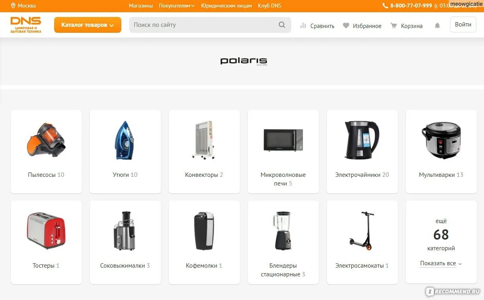Open the Юридическим лицам link
The height and width of the screenshot is (300, 484).
[x=226, y=6]
